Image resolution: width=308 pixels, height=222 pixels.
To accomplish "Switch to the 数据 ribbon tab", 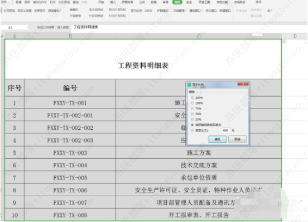I will click(x=153, y=2).
